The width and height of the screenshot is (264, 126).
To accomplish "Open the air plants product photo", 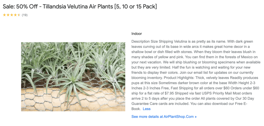I will (x=73, y=76).
